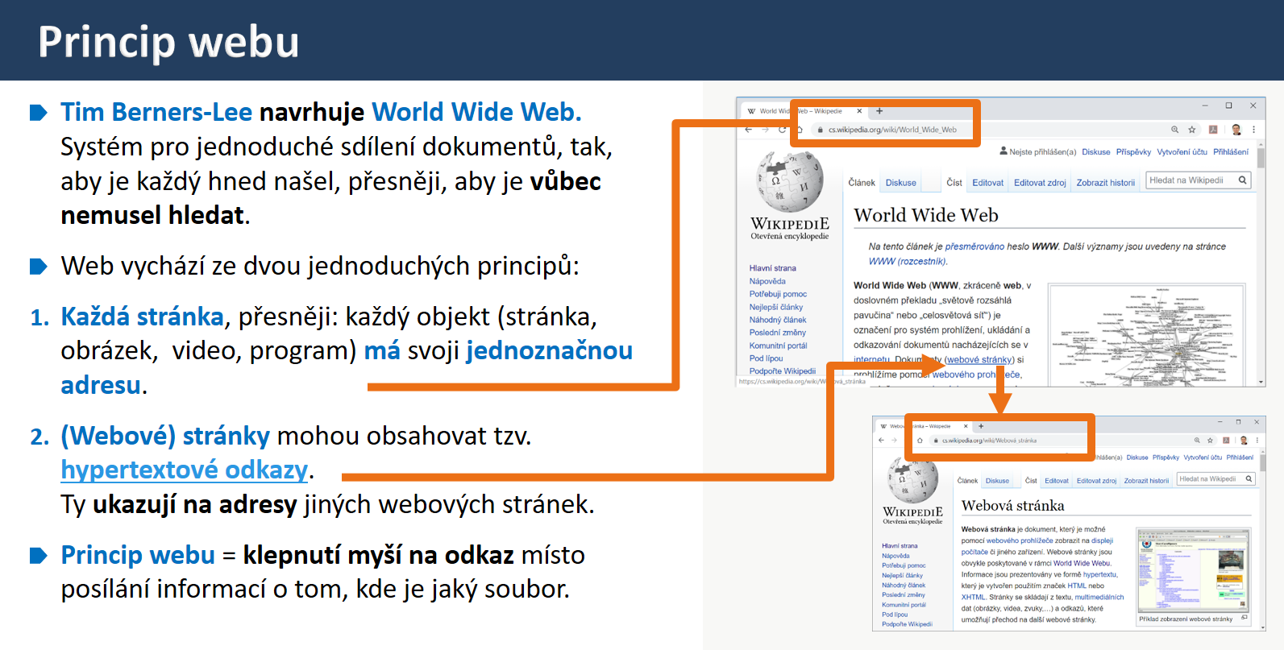1284x650 pixels.
Task: Select Článek tab on World Wide Web article
Action: 862,183
